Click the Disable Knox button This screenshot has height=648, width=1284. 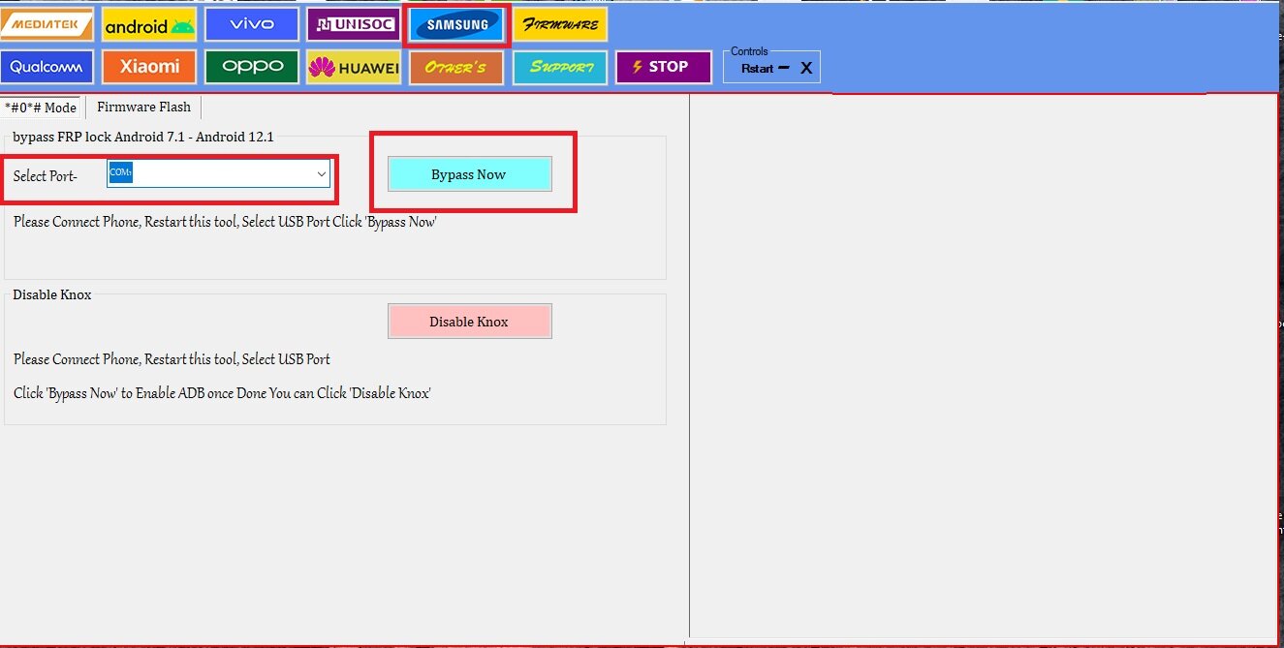click(x=469, y=322)
